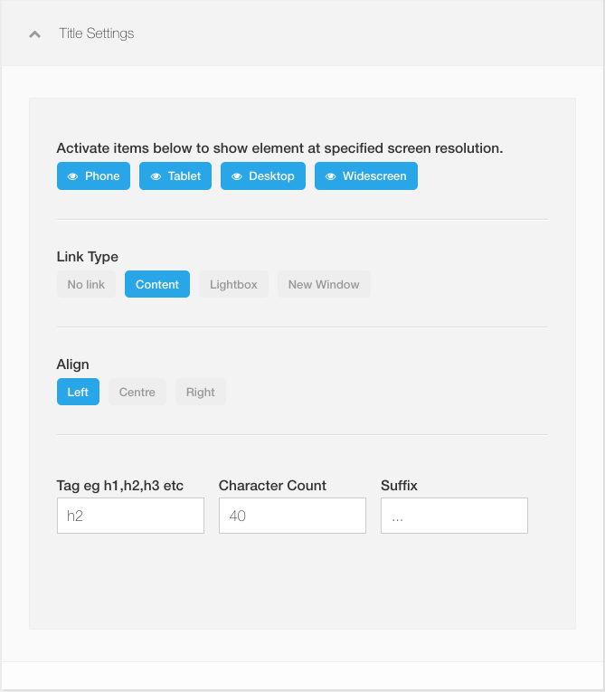Click the eye icon on Tablet button
This screenshot has width=605, height=692.
click(155, 176)
